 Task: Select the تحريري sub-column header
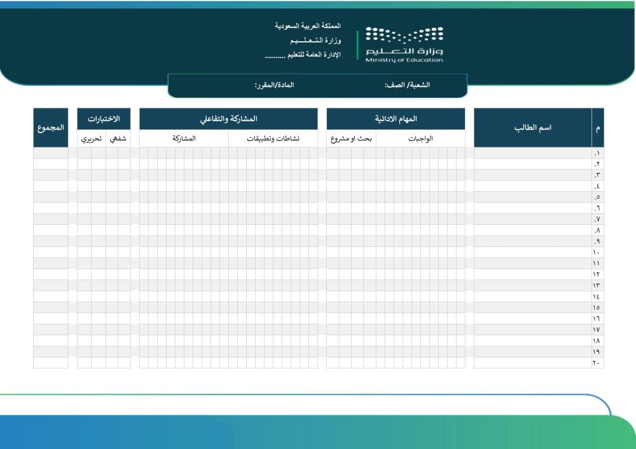coord(91,138)
